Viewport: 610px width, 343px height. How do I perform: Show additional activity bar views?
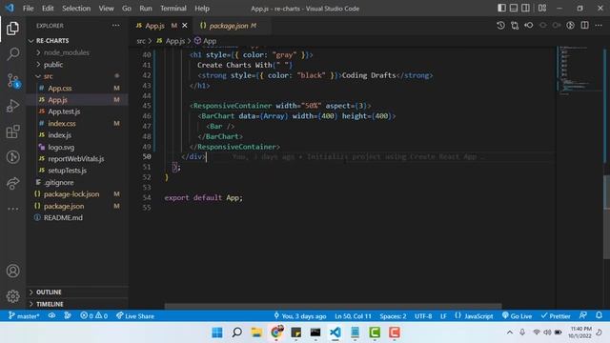click(12, 209)
